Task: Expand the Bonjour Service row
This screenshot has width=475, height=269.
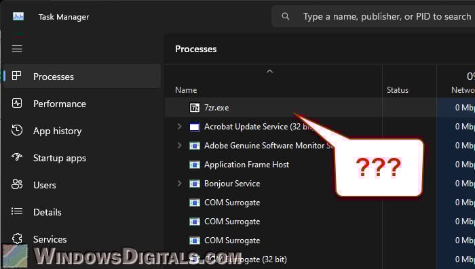Action: (x=179, y=184)
